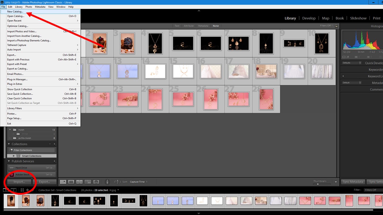Click the Hard Drive publish icon
The width and height of the screenshot is (383, 215).
12,168
